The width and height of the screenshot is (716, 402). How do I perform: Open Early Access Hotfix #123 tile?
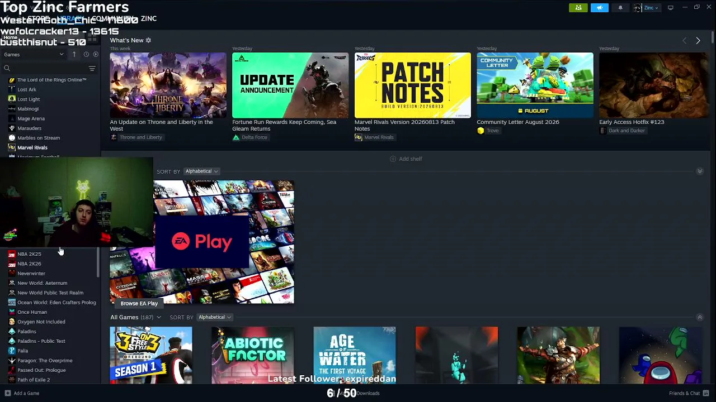click(x=653, y=85)
